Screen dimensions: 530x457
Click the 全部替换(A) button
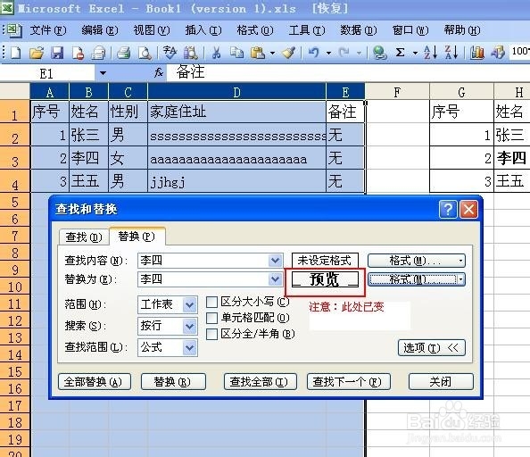coord(95,382)
